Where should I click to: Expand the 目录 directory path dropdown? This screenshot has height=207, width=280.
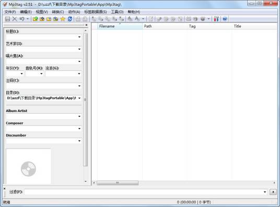point(79,98)
